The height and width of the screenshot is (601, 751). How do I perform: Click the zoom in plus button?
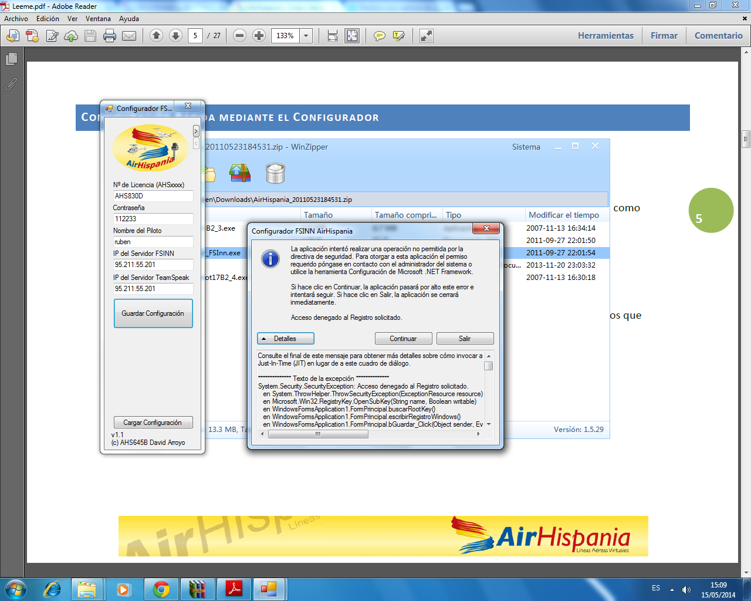pos(259,36)
